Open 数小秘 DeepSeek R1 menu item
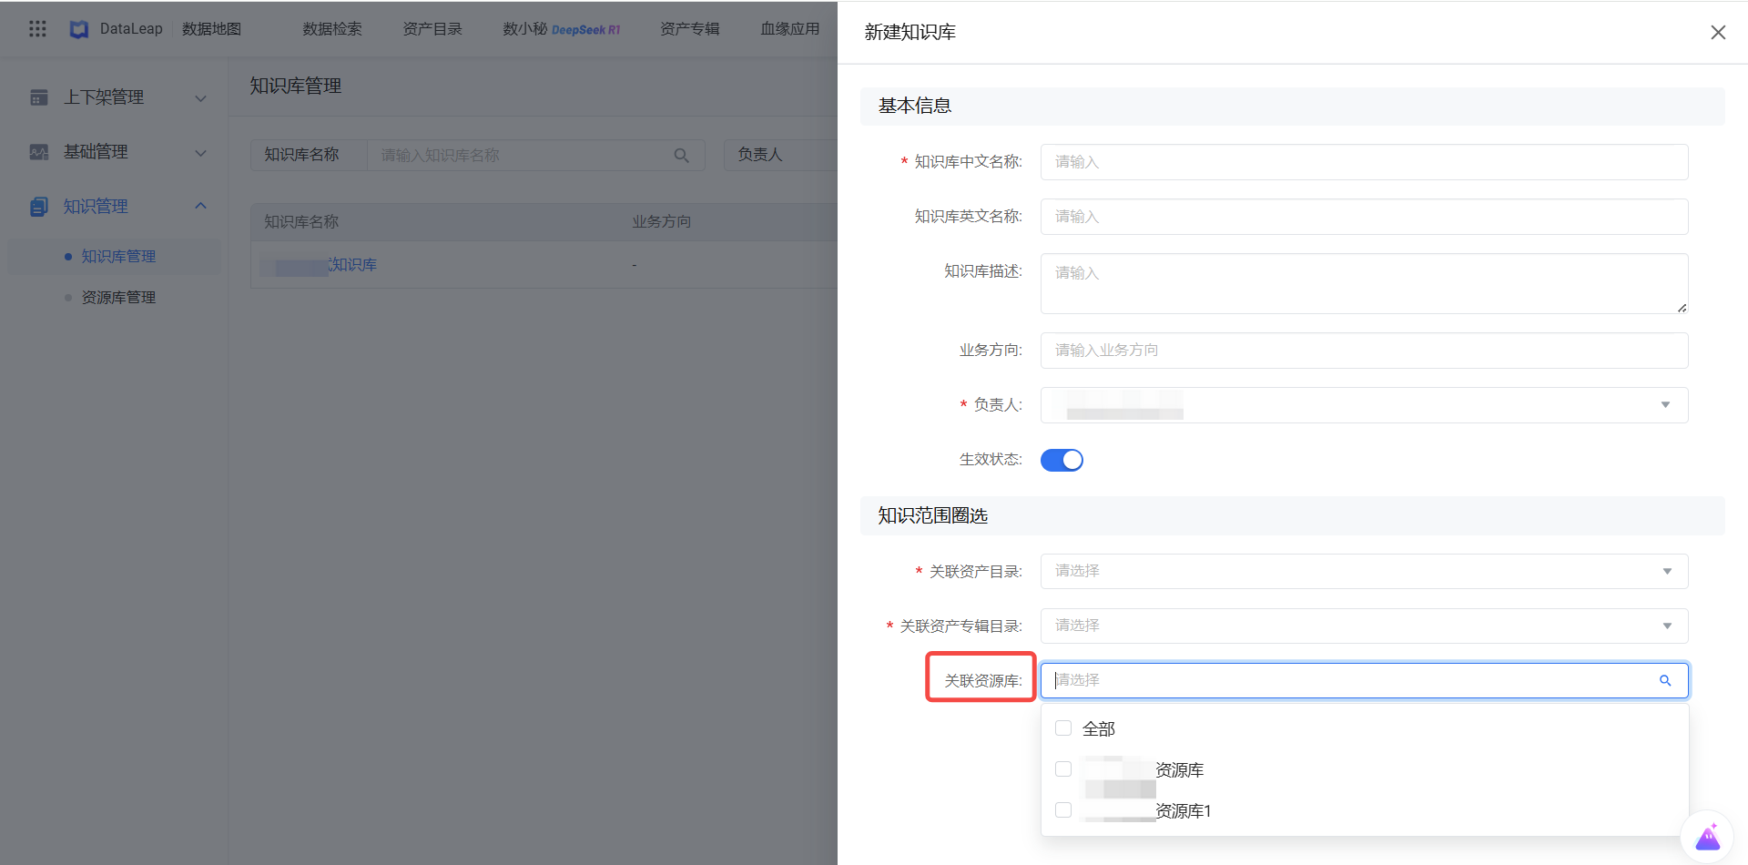 coord(561,29)
